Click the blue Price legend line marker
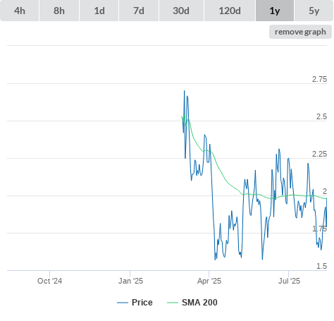334x321 pixels. coord(123,303)
